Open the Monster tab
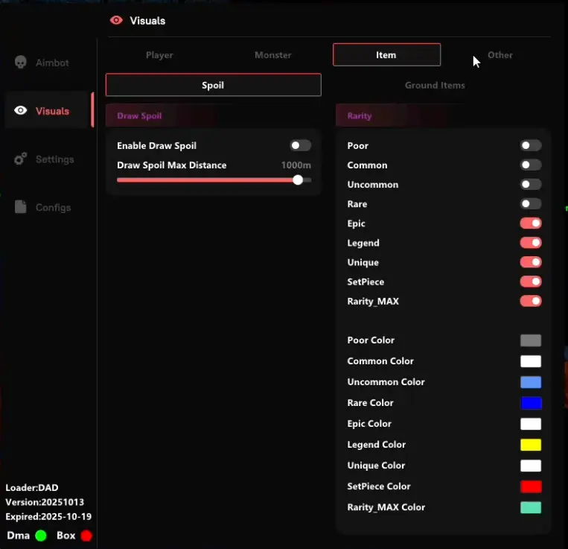The height and width of the screenshot is (549, 568). click(x=273, y=55)
